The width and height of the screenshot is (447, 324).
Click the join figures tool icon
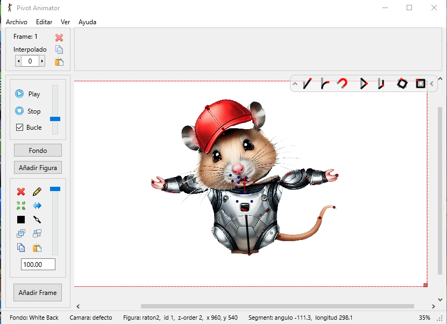(x=37, y=220)
